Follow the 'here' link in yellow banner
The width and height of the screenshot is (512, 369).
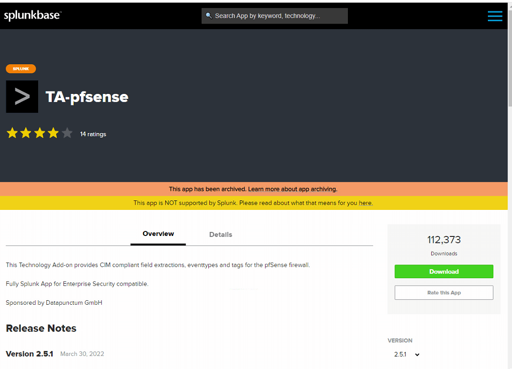[365, 203]
